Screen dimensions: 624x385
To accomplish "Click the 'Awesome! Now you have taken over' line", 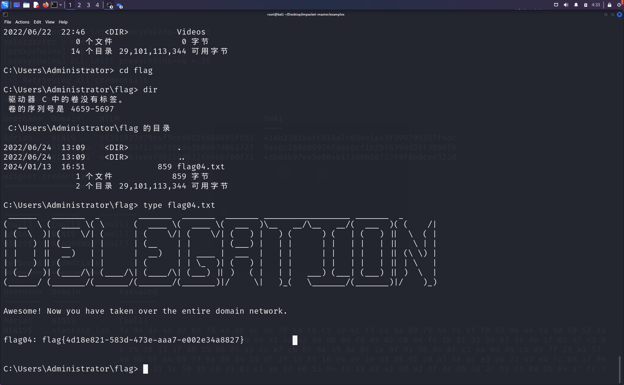I will (145, 311).
